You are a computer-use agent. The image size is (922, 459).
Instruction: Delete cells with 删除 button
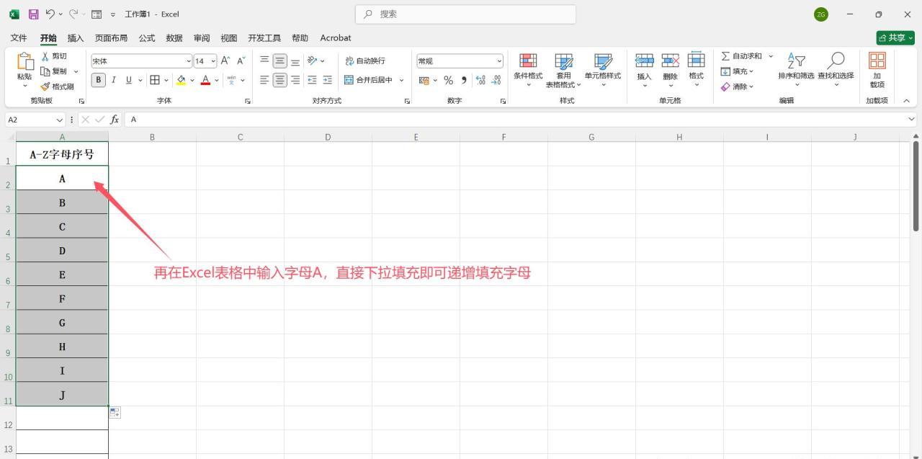point(670,70)
